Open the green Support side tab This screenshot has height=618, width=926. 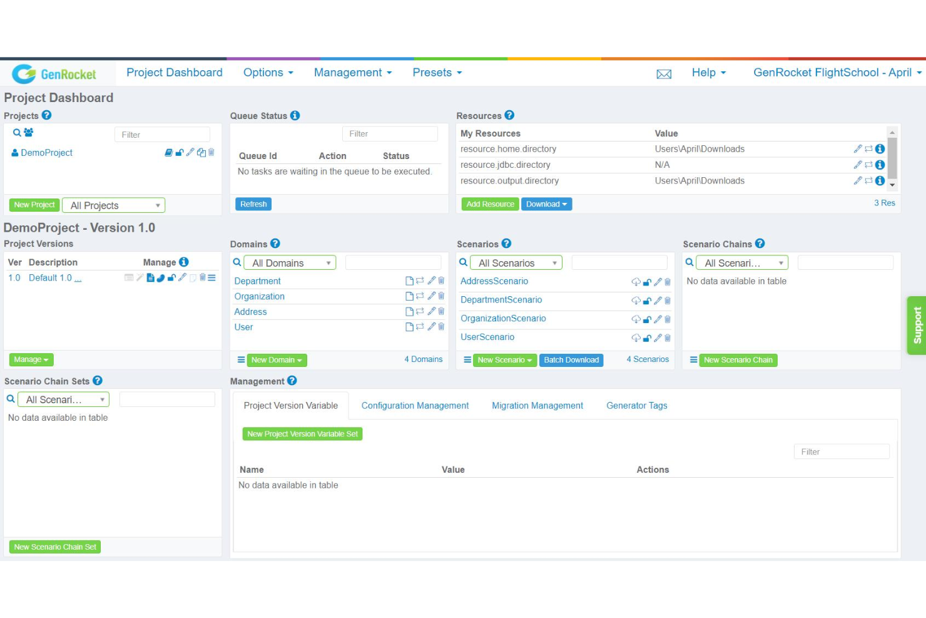[x=917, y=326]
